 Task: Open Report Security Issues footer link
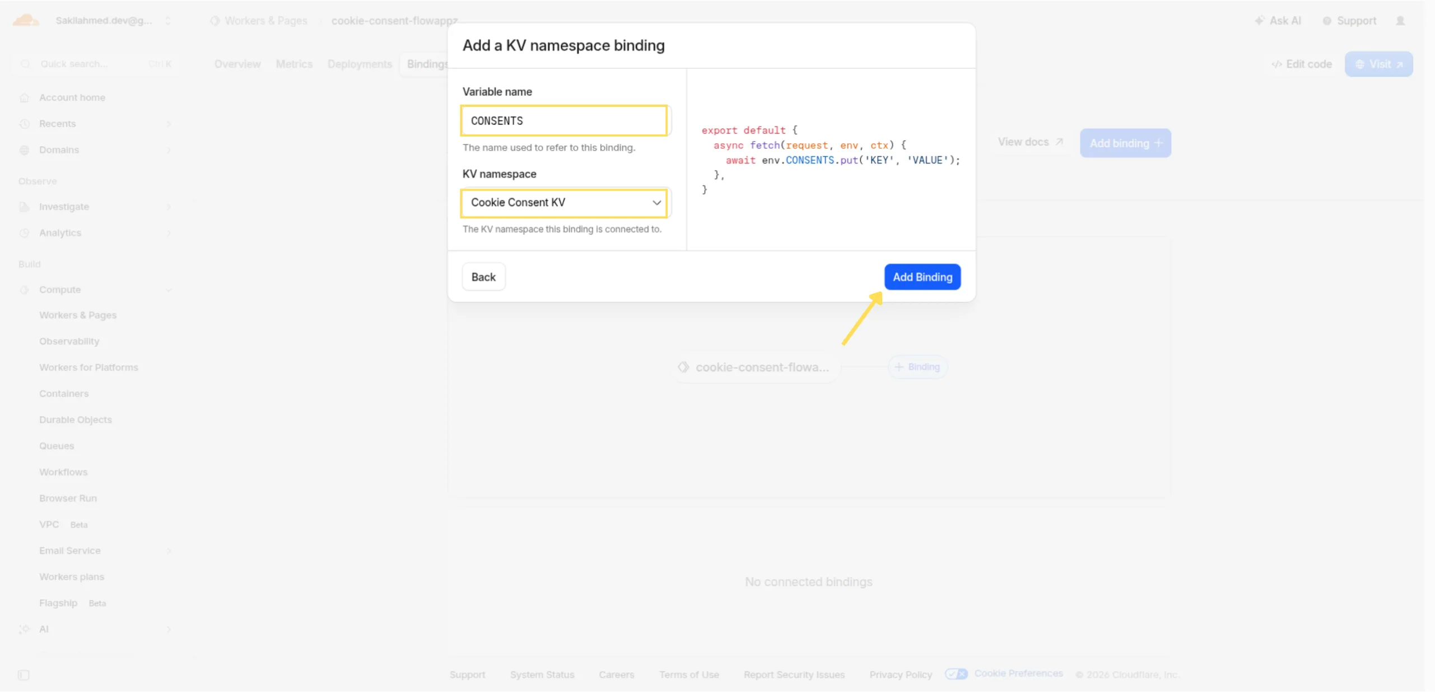[794, 675]
